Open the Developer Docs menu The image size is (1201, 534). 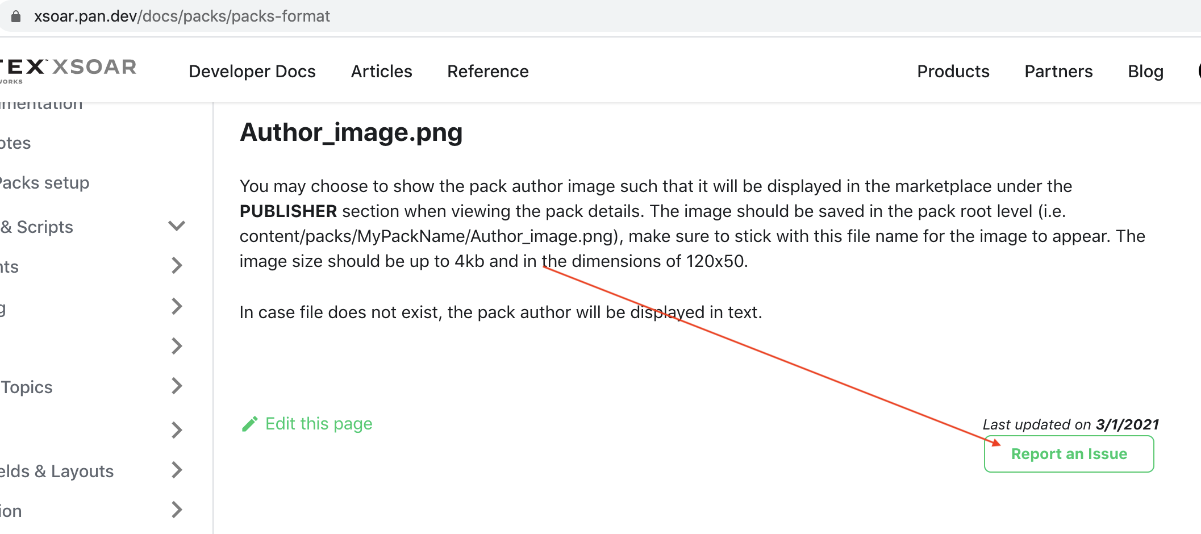pyautogui.click(x=252, y=72)
